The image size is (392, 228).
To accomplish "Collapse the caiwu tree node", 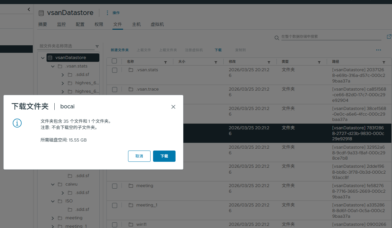I will pos(53,184).
